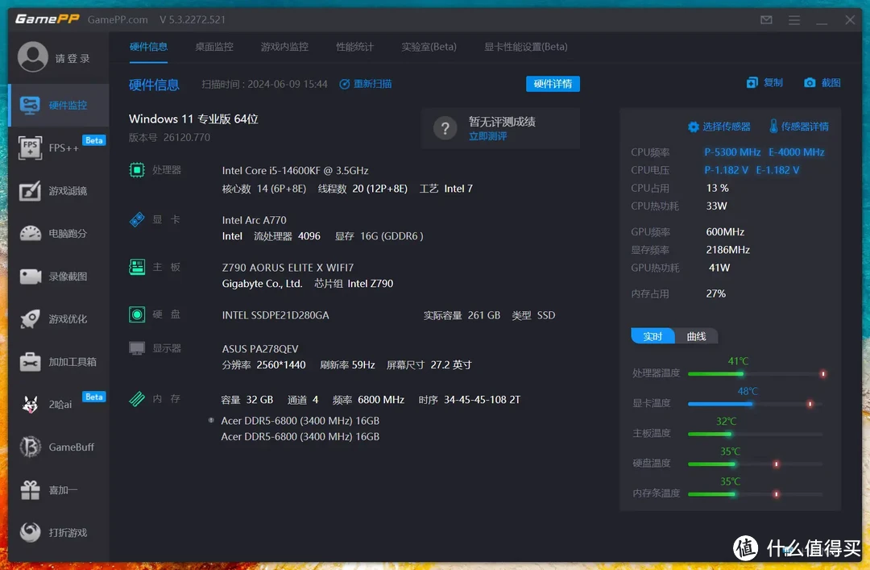
Task: Click 请登录 login text
Action: click(72, 58)
